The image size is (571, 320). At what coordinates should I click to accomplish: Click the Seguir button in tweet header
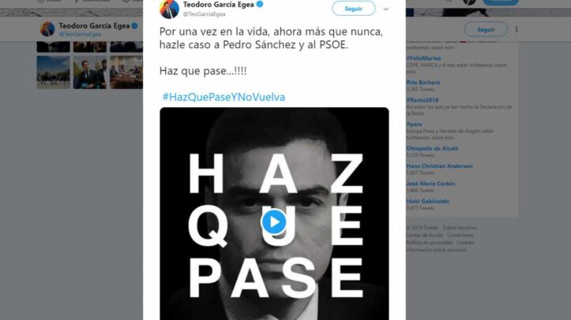coord(353,9)
